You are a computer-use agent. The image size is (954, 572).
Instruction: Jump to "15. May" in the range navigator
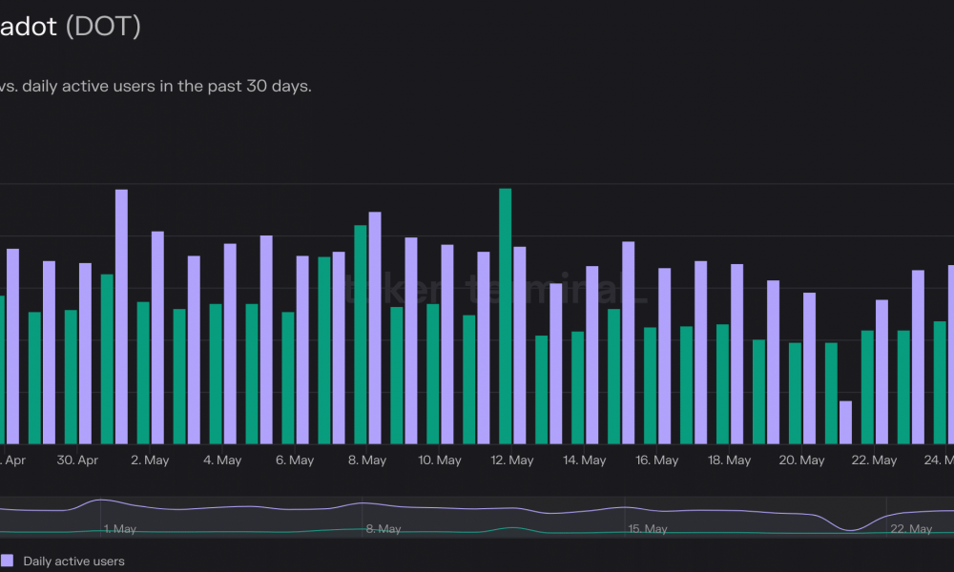[x=648, y=529]
